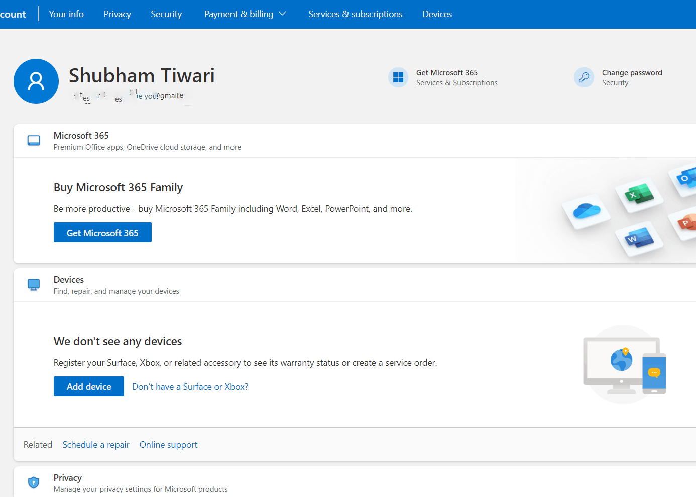
Task: Open "Don't have a Surface or Xbox?" link
Action: pos(190,387)
